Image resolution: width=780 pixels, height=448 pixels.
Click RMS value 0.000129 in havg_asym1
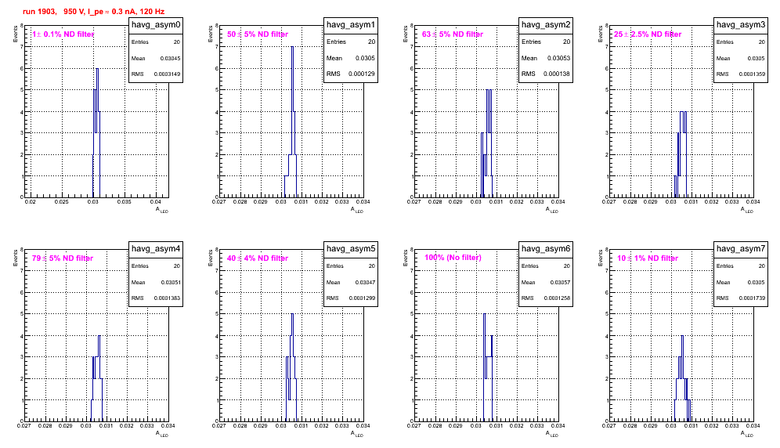tap(362, 74)
